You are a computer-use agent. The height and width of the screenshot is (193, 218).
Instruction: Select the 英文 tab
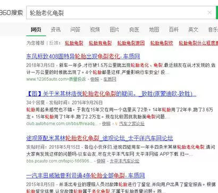point(193,29)
